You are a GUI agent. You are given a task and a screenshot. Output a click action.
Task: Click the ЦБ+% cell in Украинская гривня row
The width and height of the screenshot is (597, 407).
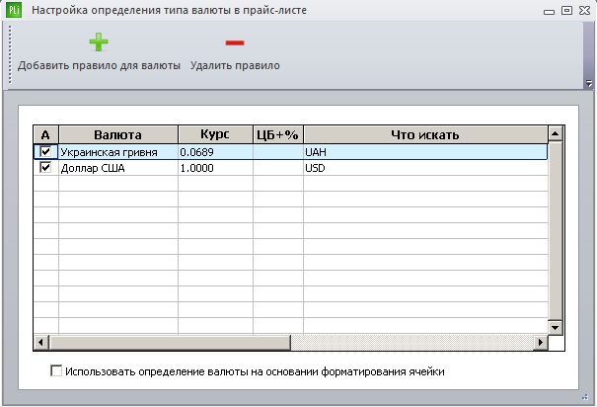point(278,152)
